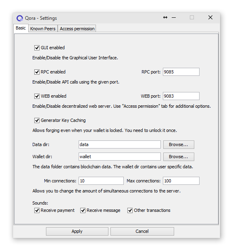
Task: Click the Min connections field
Action: pos(101,181)
